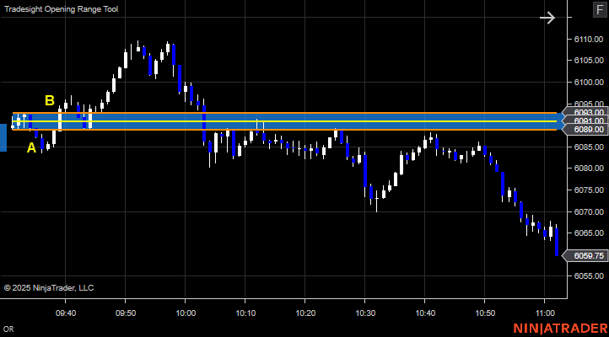This screenshot has width=609, height=337.
Task: Click the 10:50 time axis label
Action: click(486, 313)
